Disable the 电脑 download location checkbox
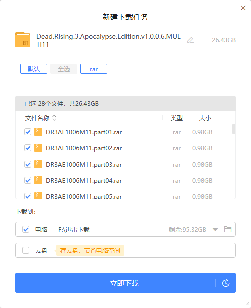The height and width of the screenshot is (308, 251). coord(26,229)
